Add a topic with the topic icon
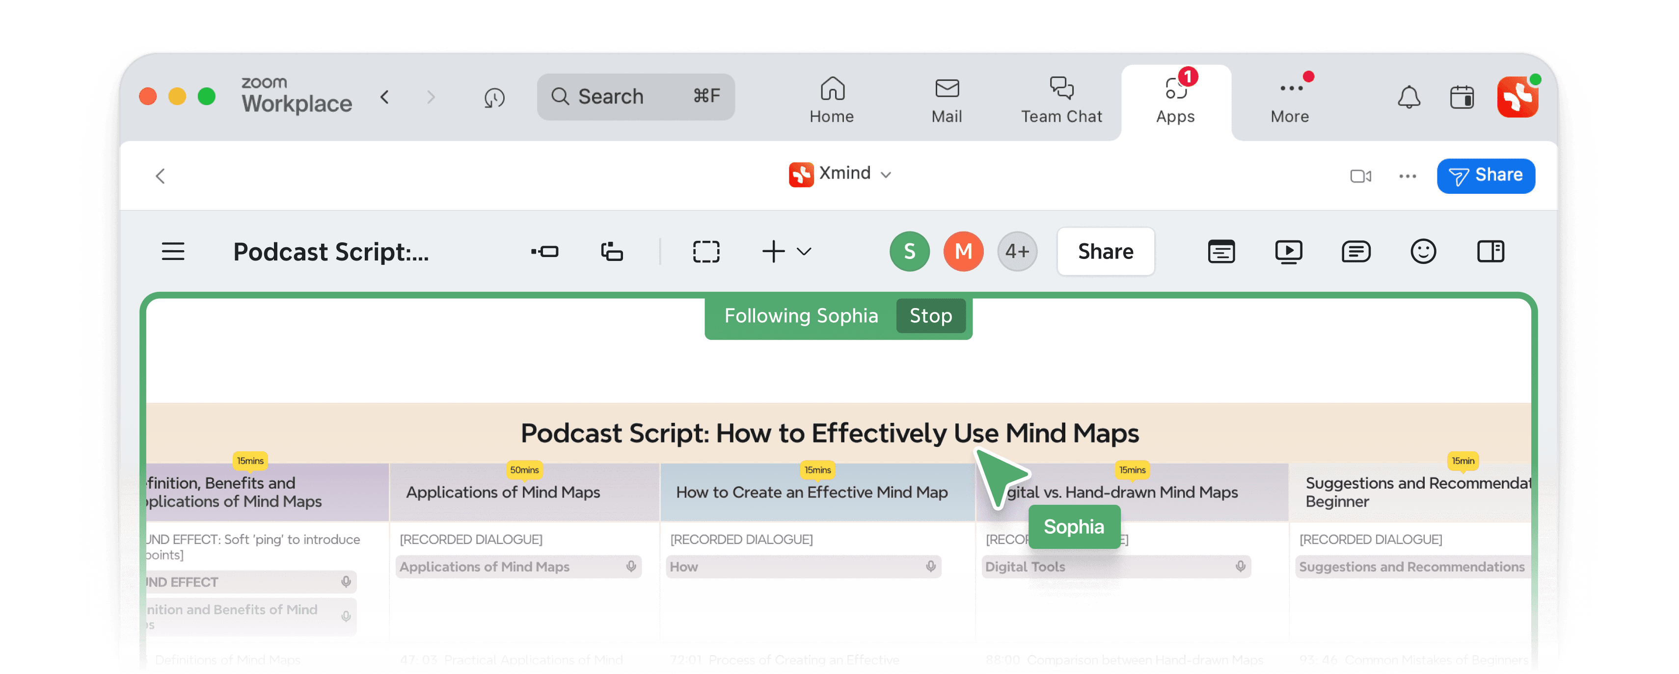The width and height of the screenshot is (1679, 674). (x=545, y=251)
